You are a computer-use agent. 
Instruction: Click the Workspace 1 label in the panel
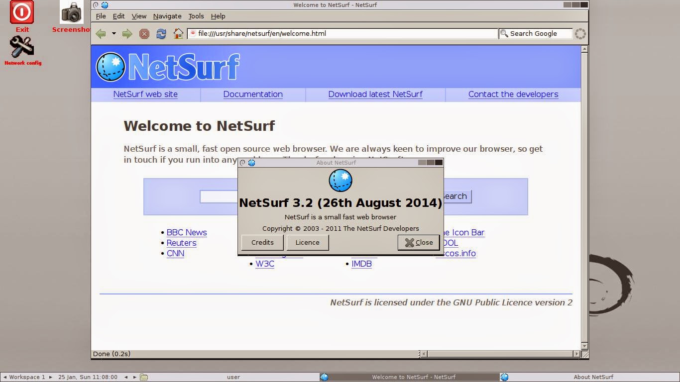click(x=27, y=377)
